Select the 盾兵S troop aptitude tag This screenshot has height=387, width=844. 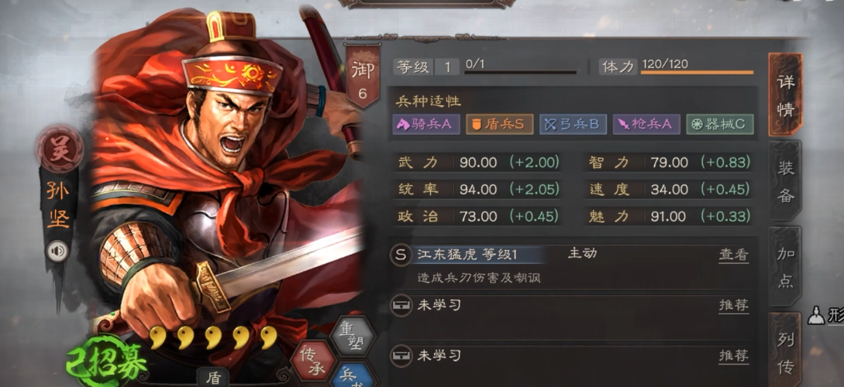point(499,124)
